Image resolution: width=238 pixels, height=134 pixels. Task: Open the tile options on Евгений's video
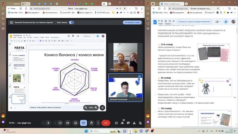pos(139,76)
